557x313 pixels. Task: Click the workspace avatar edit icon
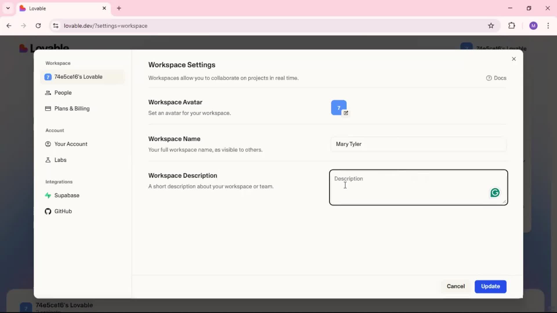pyautogui.click(x=346, y=113)
